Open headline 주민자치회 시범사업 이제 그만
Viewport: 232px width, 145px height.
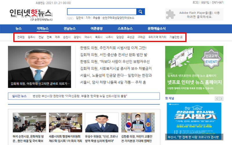[113, 48]
